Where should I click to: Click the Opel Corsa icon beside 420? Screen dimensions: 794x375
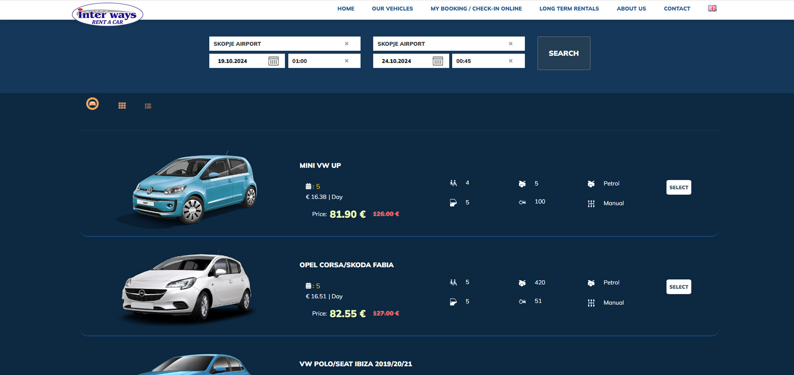pyautogui.click(x=522, y=283)
